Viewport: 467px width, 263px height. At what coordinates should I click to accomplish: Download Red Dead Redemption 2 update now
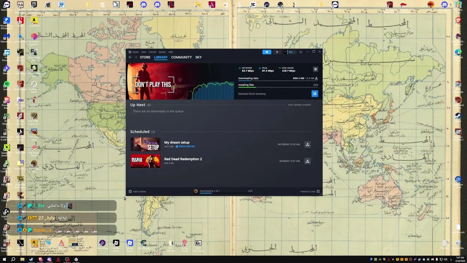click(307, 161)
